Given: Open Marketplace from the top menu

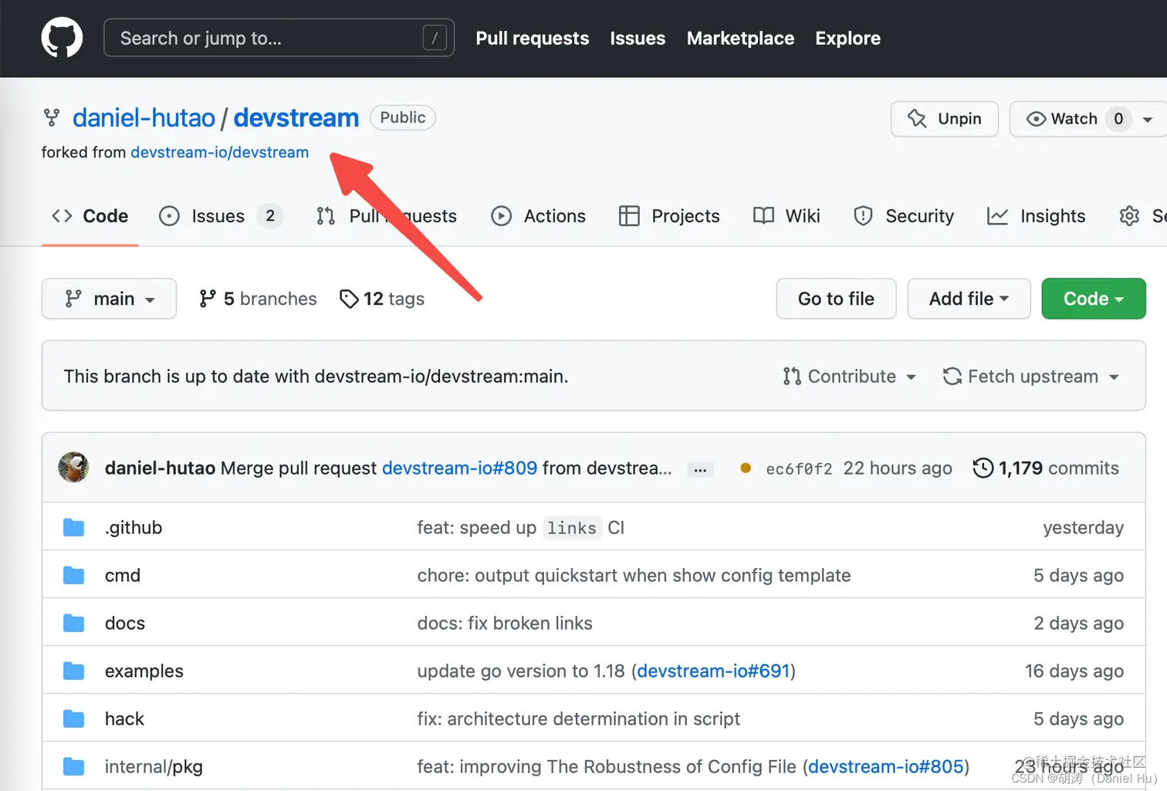Looking at the screenshot, I should point(740,38).
